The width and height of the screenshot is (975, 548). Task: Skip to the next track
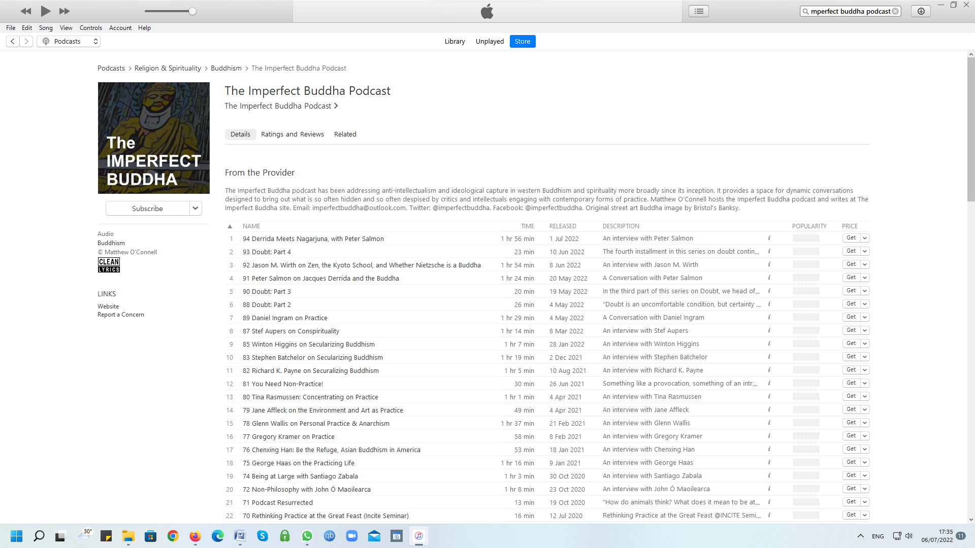point(64,11)
